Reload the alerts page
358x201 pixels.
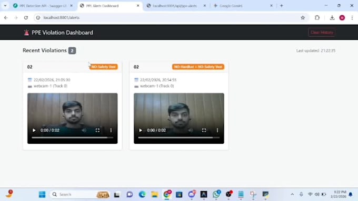pos(26,17)
